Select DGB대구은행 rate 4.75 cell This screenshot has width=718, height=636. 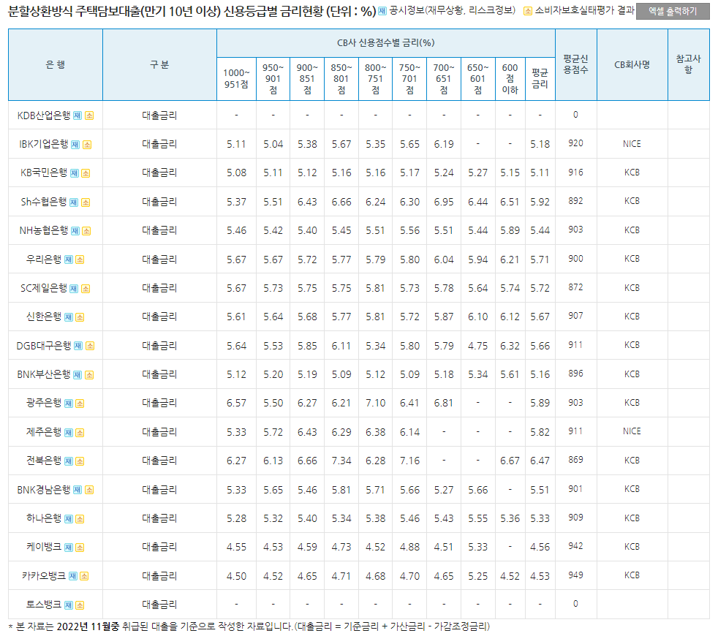(477, 346)
